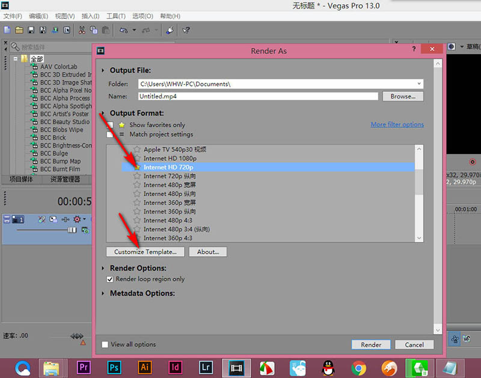The height and width of the screenshot is (378, 481).
Task: Cancel the Render As dialog
Action: 414,344
